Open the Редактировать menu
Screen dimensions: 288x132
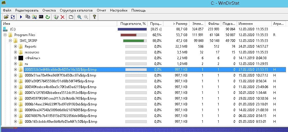point(27,10)
